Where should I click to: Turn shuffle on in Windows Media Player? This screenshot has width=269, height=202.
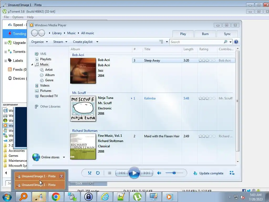[90, 173]
